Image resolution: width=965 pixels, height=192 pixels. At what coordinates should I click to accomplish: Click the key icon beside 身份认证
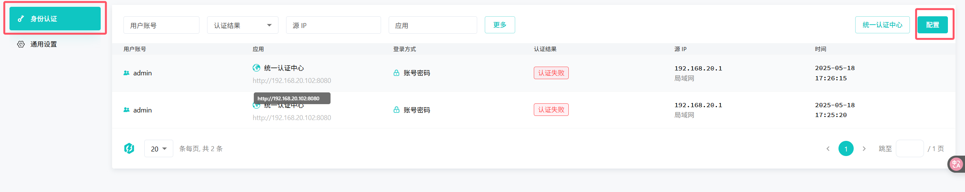coord(21,19)
